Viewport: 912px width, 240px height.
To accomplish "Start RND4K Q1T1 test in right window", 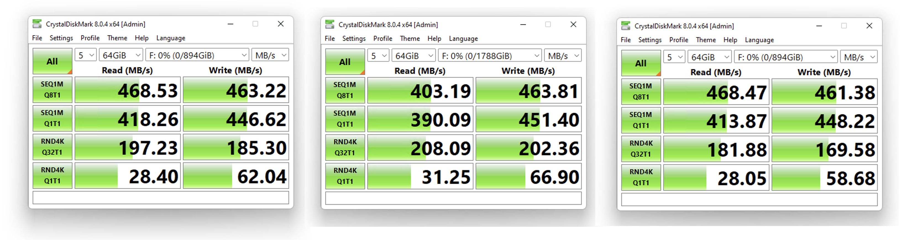I will (641, 177).
